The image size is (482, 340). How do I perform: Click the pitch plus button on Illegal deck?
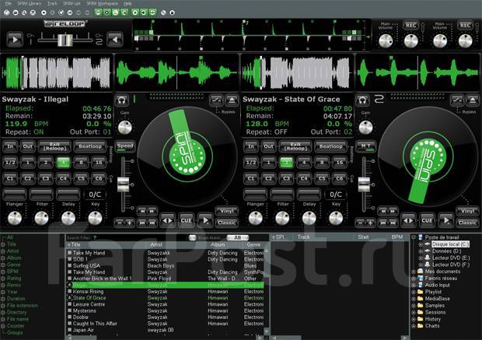129,223
